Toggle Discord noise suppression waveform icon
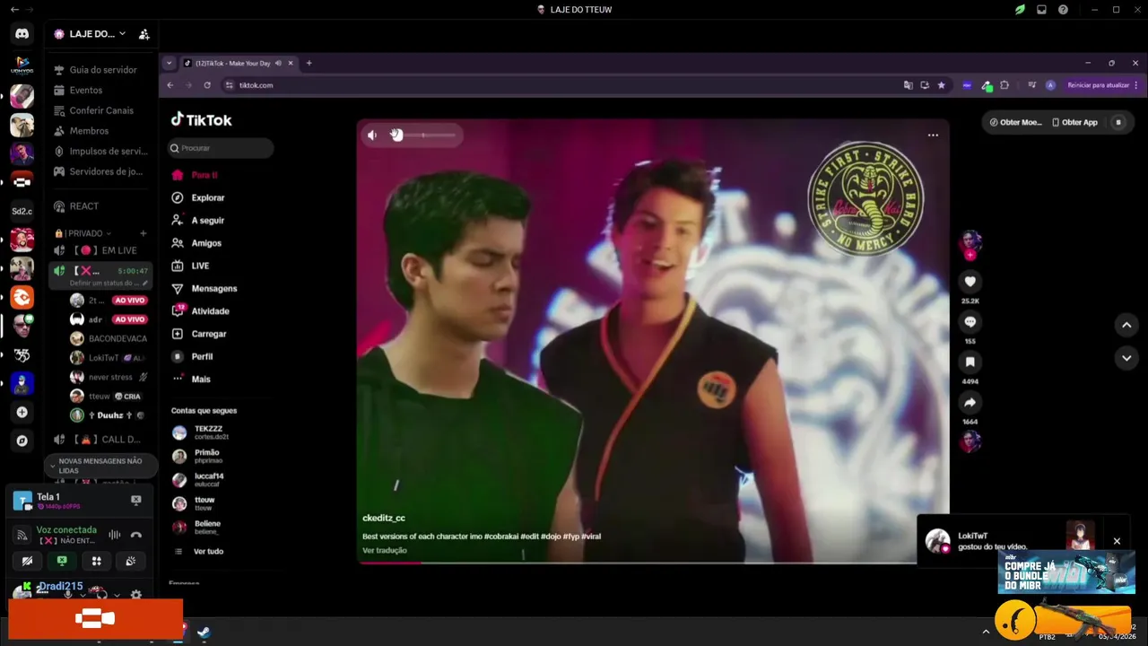1148x646 pixels. [x=115, y=535]
